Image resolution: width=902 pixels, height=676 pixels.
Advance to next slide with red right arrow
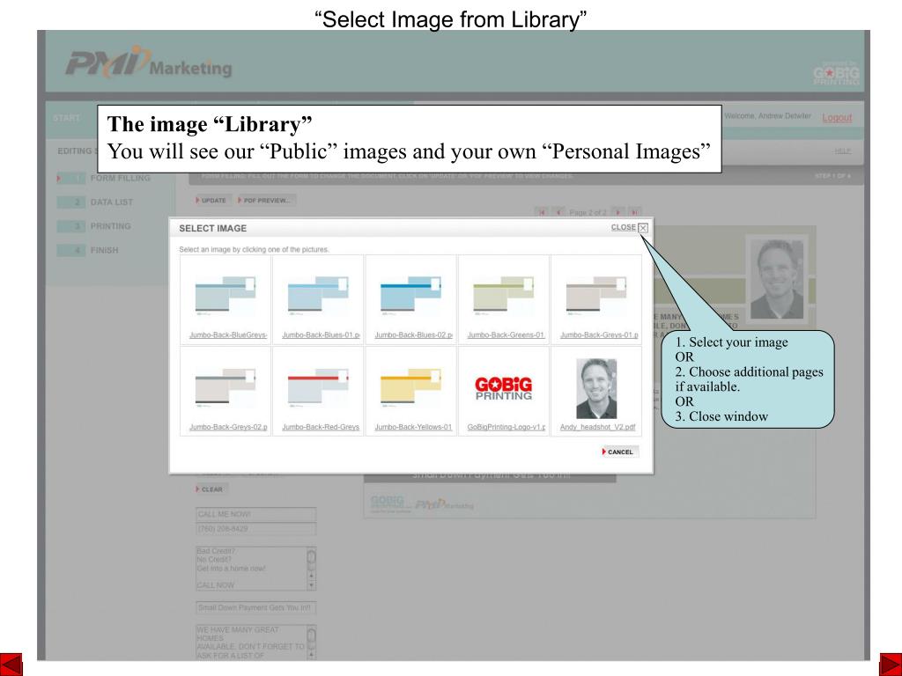[891, 665]
